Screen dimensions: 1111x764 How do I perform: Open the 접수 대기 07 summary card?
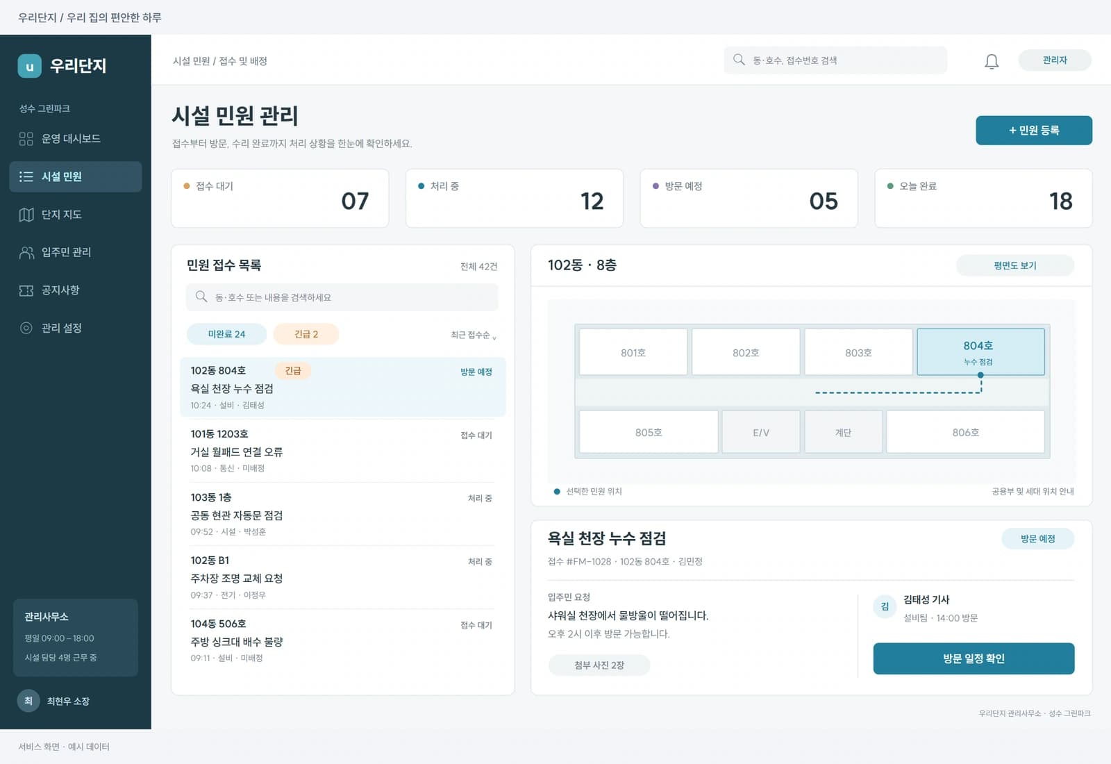[280, 198]
